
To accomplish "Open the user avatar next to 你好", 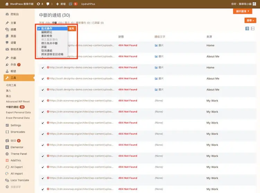I will tap(254, 4).
